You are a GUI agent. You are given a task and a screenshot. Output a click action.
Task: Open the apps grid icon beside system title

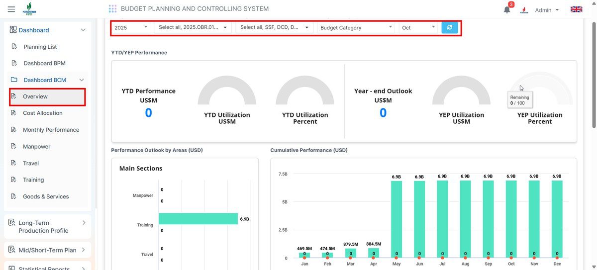(x=112, y=9)
